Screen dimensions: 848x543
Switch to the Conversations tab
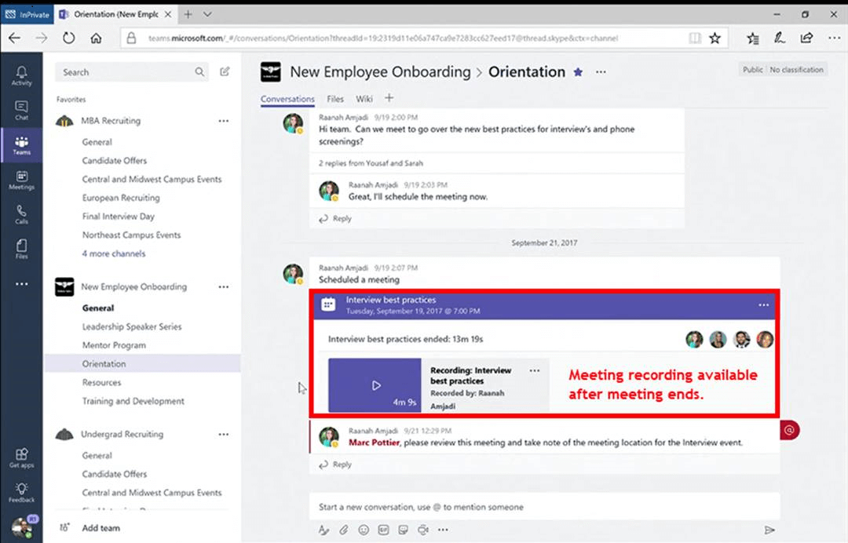287,99
